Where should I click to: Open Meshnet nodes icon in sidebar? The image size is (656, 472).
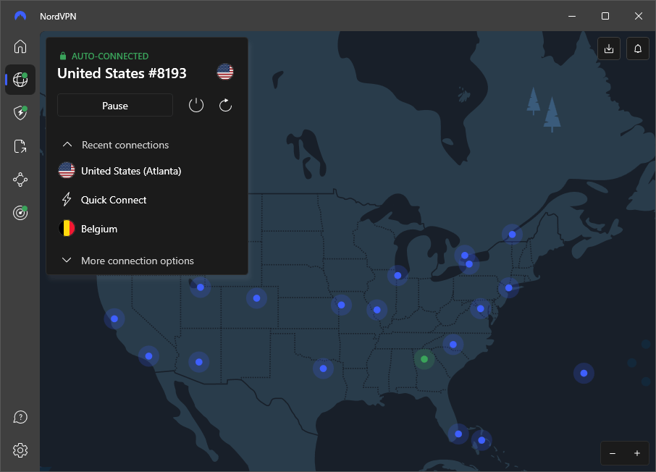point(20,180)
